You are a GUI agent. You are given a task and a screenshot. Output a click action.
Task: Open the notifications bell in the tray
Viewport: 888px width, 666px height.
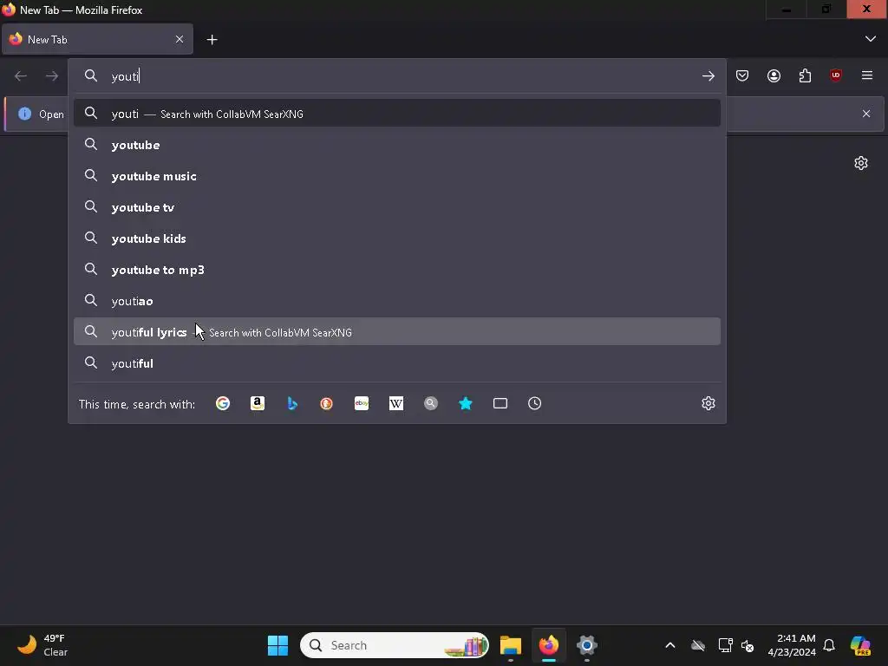(x=829, y=645)
